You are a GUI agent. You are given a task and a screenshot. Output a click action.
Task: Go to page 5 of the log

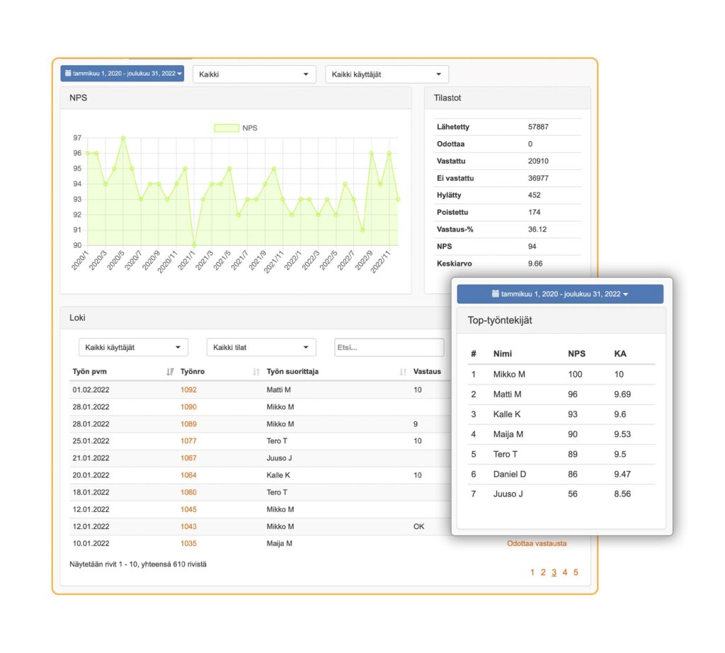point(576,572)
